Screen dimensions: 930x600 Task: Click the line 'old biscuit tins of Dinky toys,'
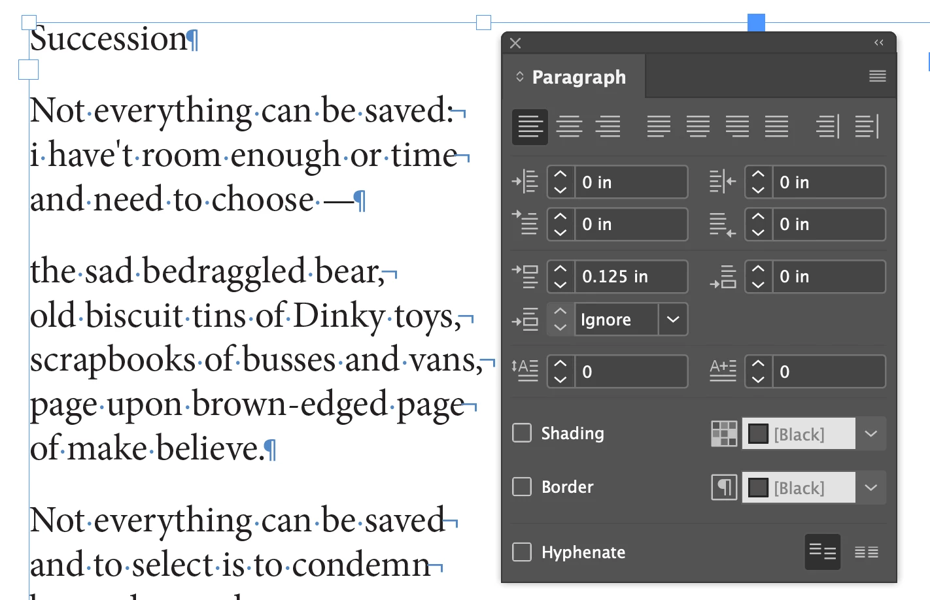tap(246, 316)
